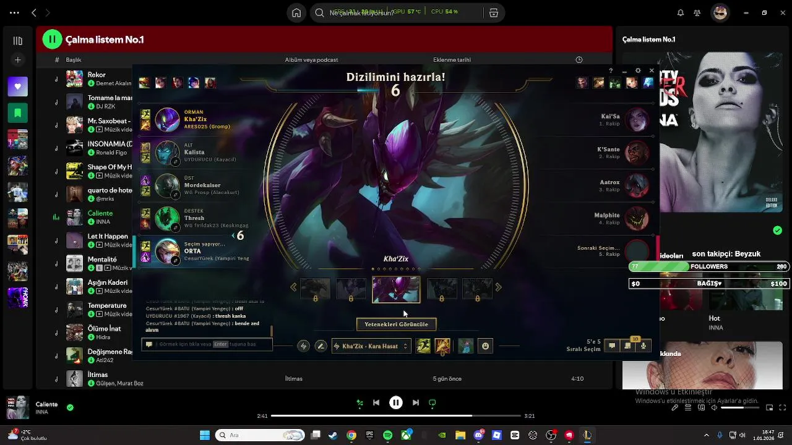Open the rune page edit pencil
The height and width of the screenshot is (445, 792).
321,346
